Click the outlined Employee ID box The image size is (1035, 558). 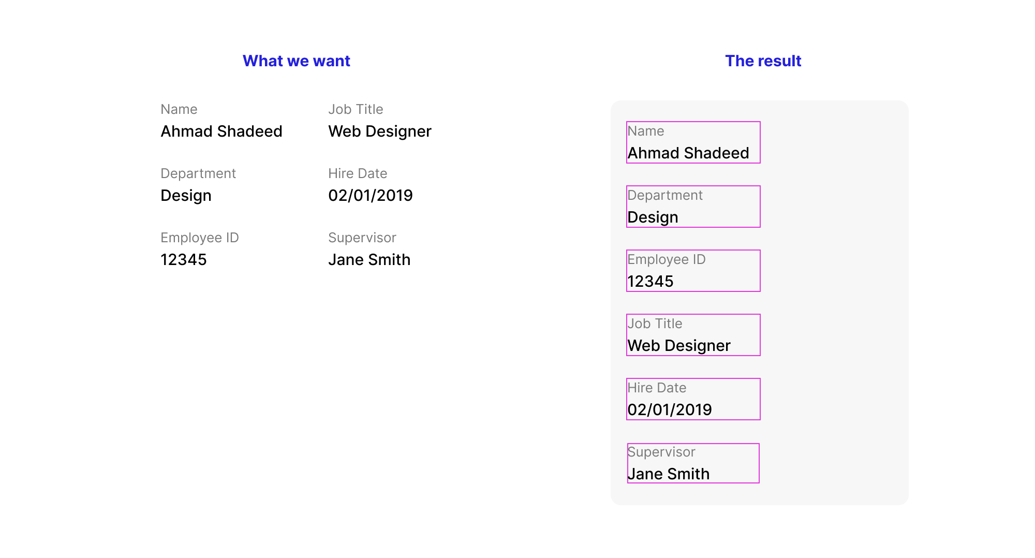[693, 271]
